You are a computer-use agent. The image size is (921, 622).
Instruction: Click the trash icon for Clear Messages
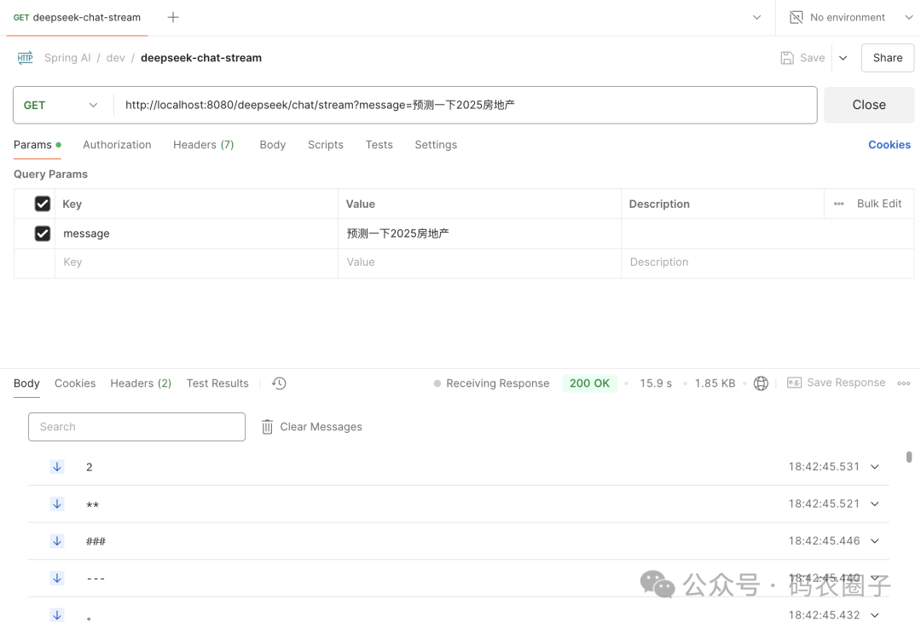click(x=267, y=427)
